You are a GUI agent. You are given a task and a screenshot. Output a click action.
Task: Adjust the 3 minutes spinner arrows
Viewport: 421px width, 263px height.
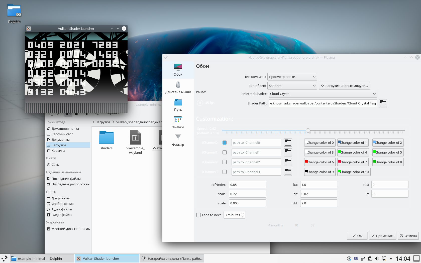click(x=243, y=215)
